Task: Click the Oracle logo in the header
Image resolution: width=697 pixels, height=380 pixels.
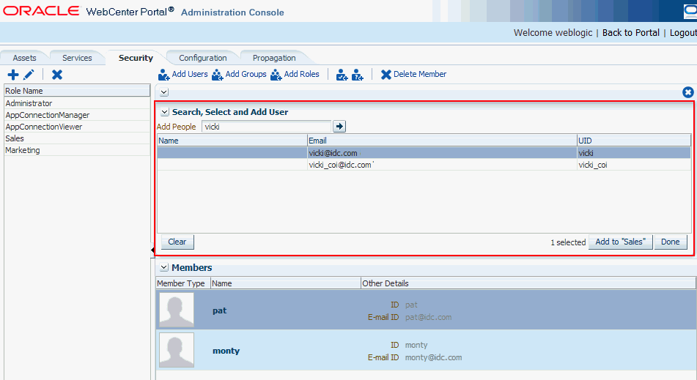Action: tap(41, 11)
